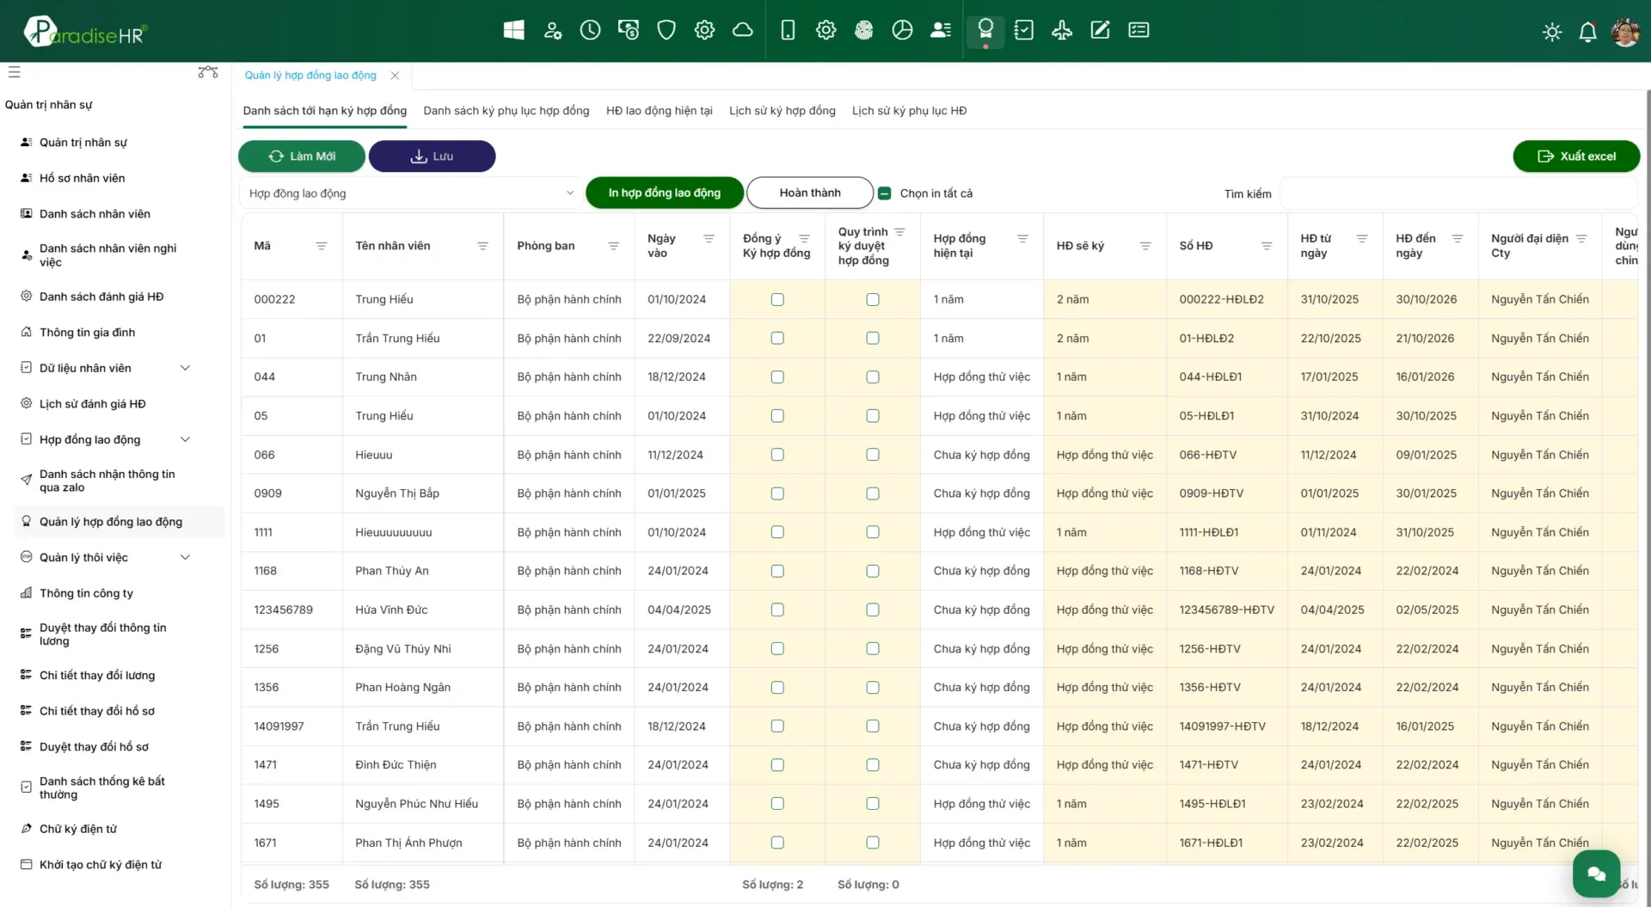Click the 'Xuất excel' button
The width and height of the screenshot is (1651, 907).
1575,156
